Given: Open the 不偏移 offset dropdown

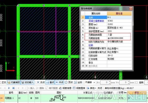Looking at the screenshot, I should pyautogui.click(x=94, y=83).
